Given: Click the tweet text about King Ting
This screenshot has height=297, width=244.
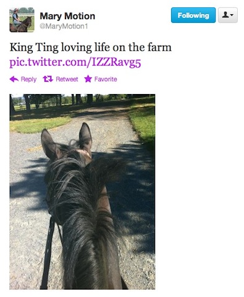Looking at the screenshot, I should coord(90,47).
